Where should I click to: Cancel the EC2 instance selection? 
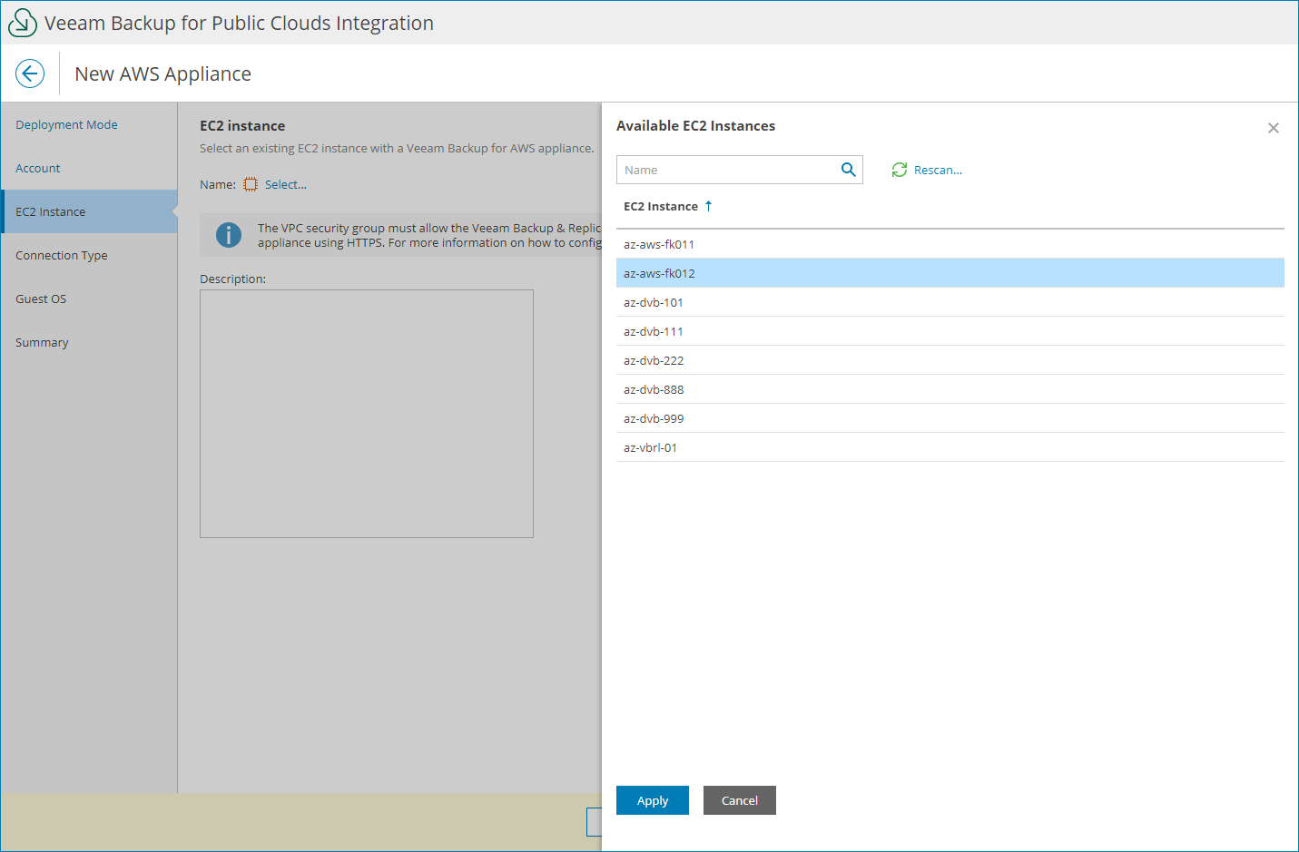click(x=739, y=800)
